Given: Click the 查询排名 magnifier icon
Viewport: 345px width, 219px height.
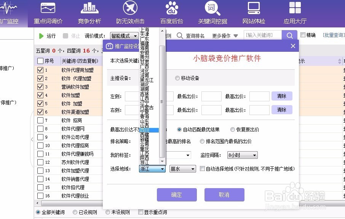Looking at the screenshot, I should (180, 36).
